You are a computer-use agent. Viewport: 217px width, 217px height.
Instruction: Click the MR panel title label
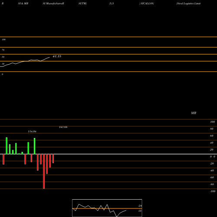(x=194, y=113)
